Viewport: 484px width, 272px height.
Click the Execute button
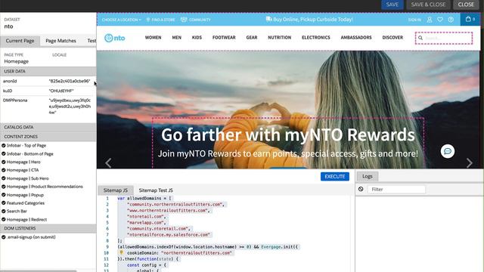point(335,176)
